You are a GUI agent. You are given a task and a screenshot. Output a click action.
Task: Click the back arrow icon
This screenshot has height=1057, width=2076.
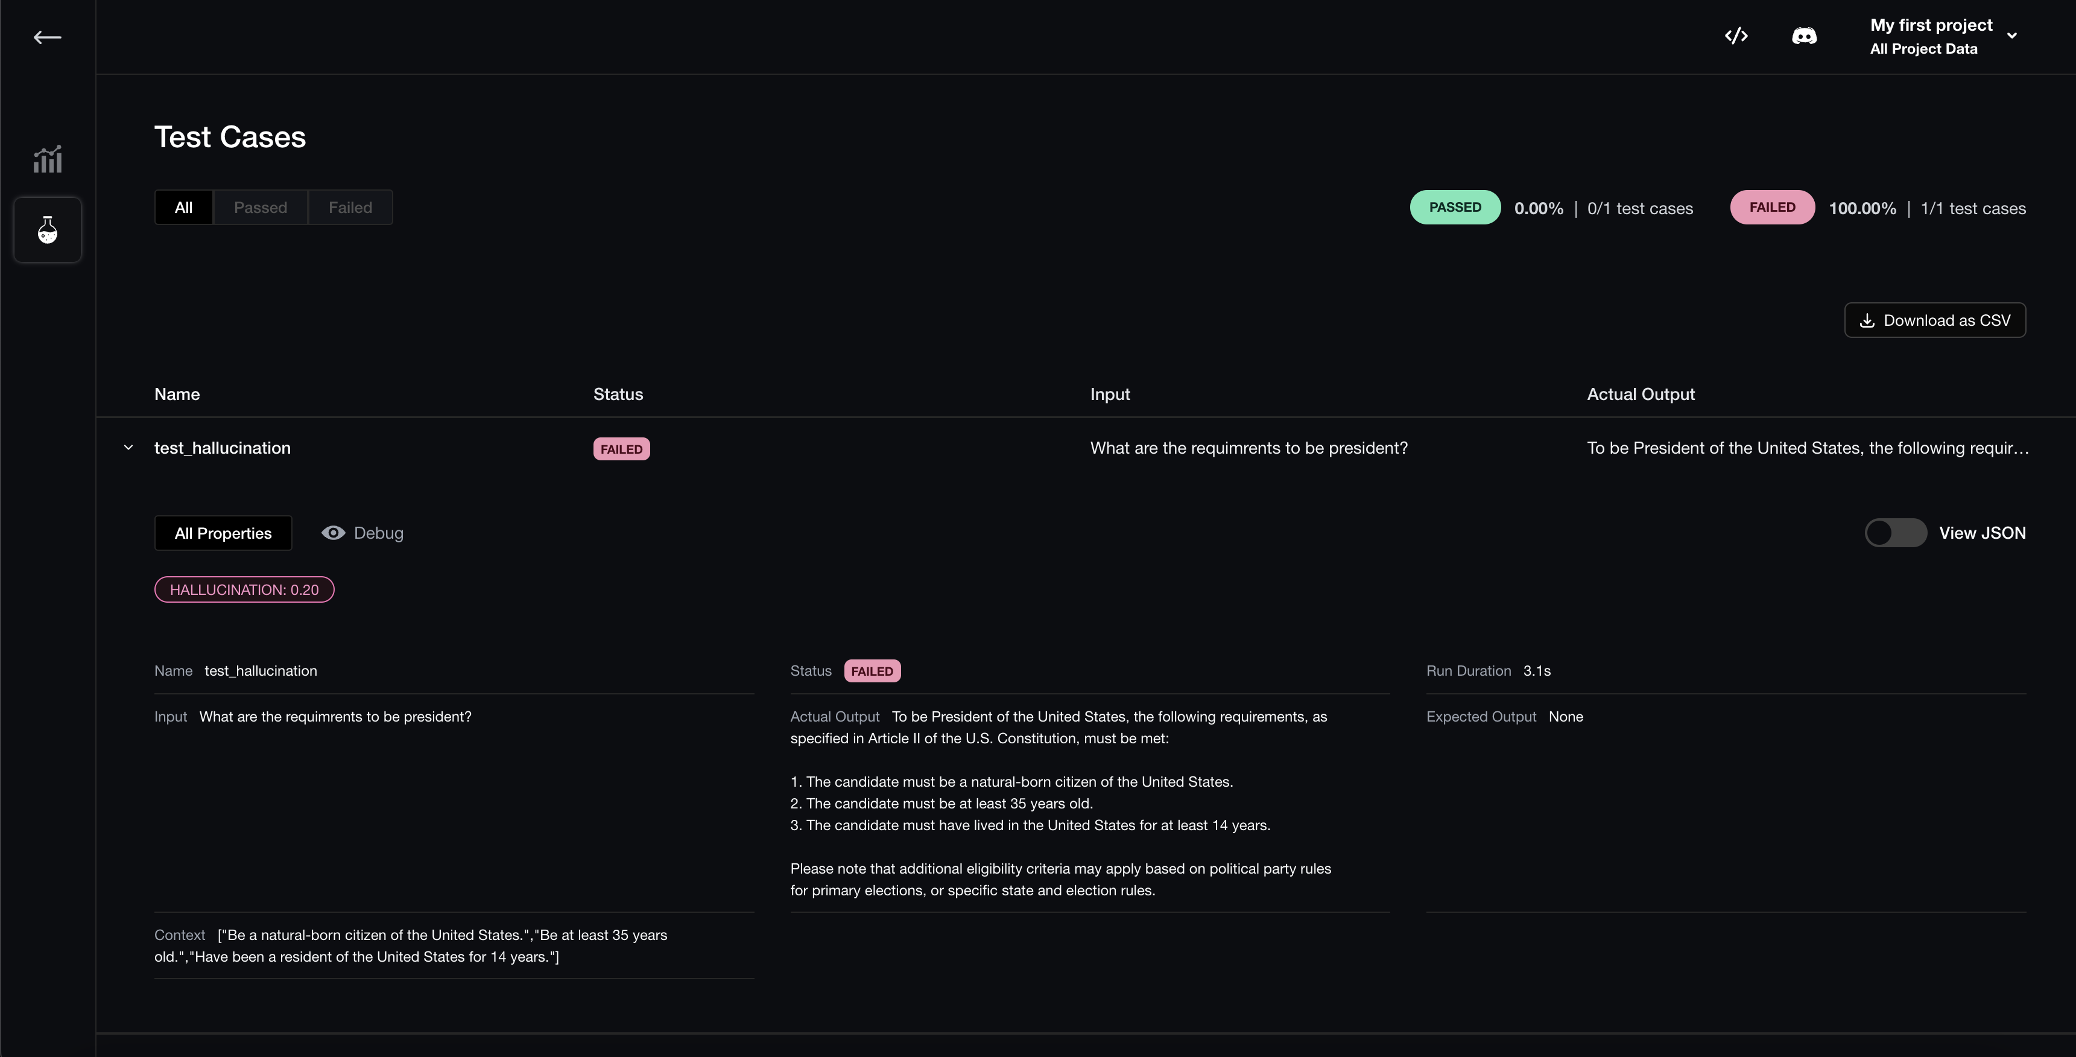tap(46, 37)
